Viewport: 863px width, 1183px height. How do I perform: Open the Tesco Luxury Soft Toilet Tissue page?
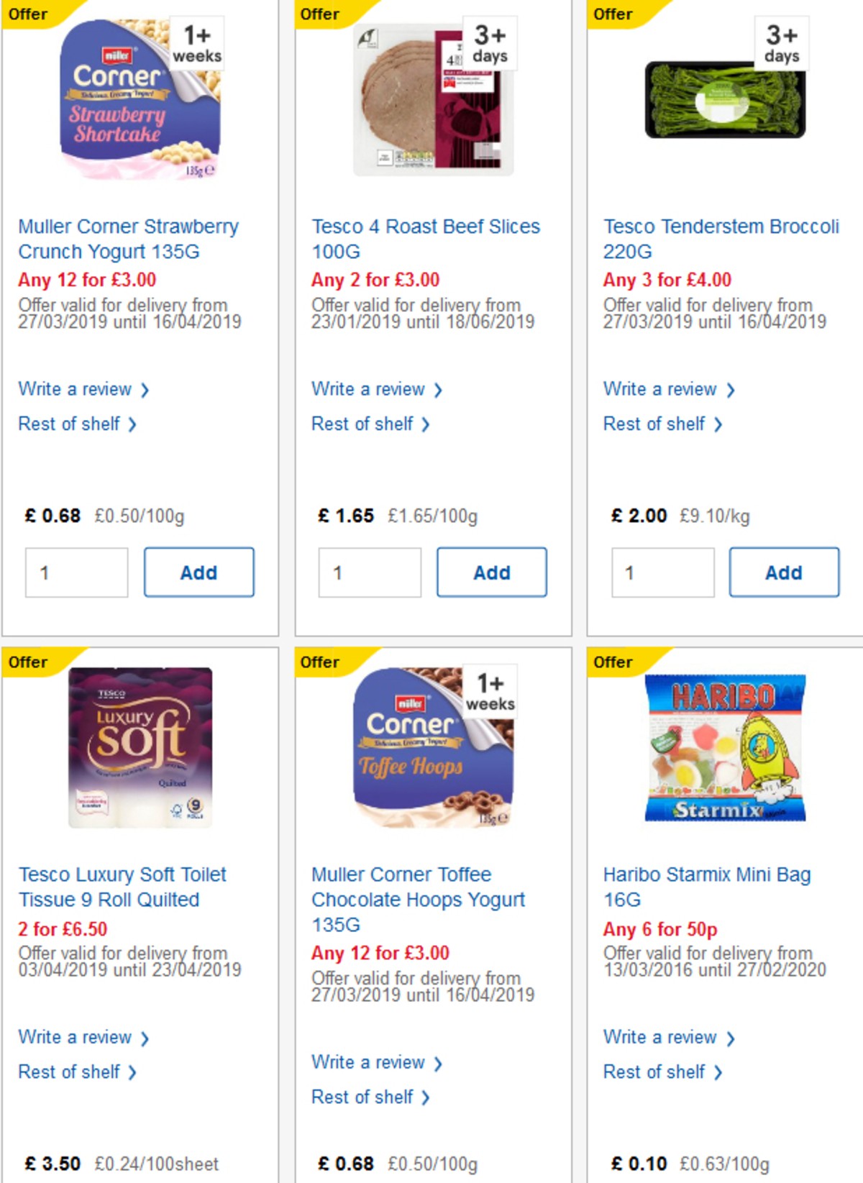(122, 887)
